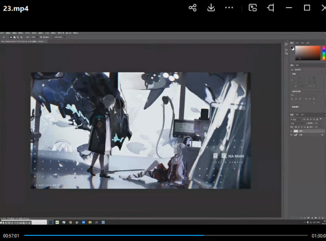Click Add Layer Style fx icon below layers

(305, 218)
